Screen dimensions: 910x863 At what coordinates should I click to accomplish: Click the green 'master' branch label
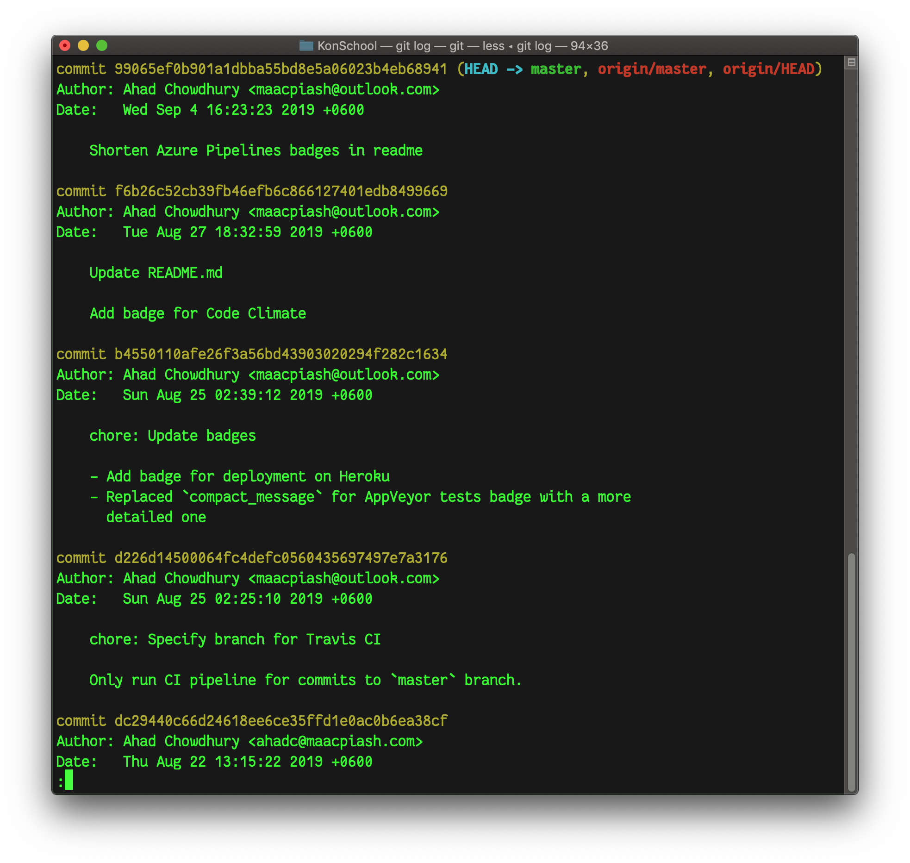pyautogui.click(x=555, y=69)
